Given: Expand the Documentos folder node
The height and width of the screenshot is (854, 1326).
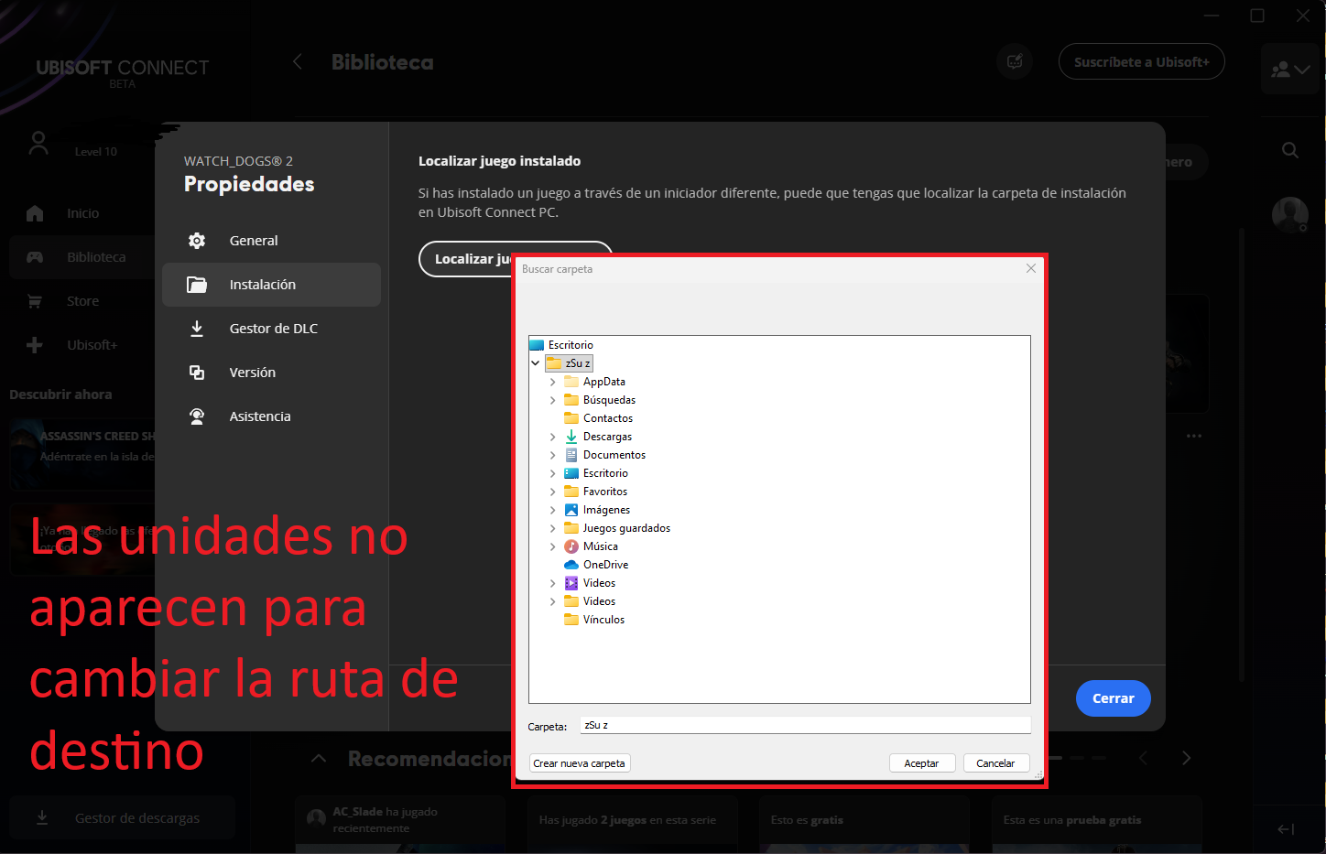Looking at the screenshot, I should (x=552, y=455).
